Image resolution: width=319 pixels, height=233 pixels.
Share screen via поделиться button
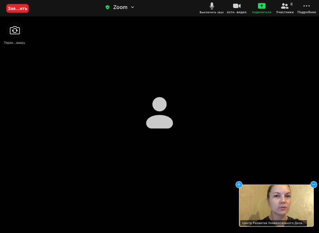click(x=262, y=8)
